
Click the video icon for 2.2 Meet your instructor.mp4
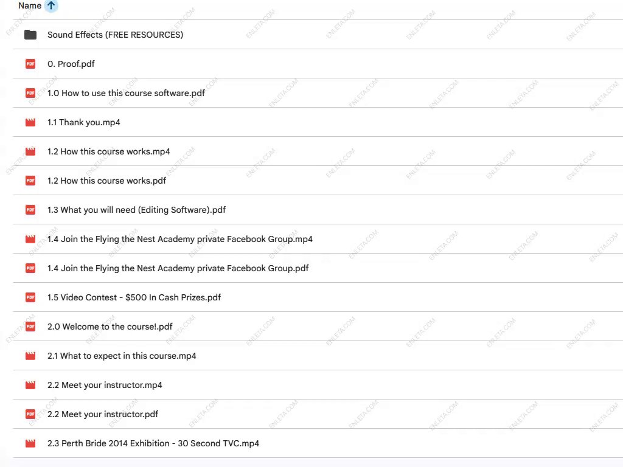30,385
